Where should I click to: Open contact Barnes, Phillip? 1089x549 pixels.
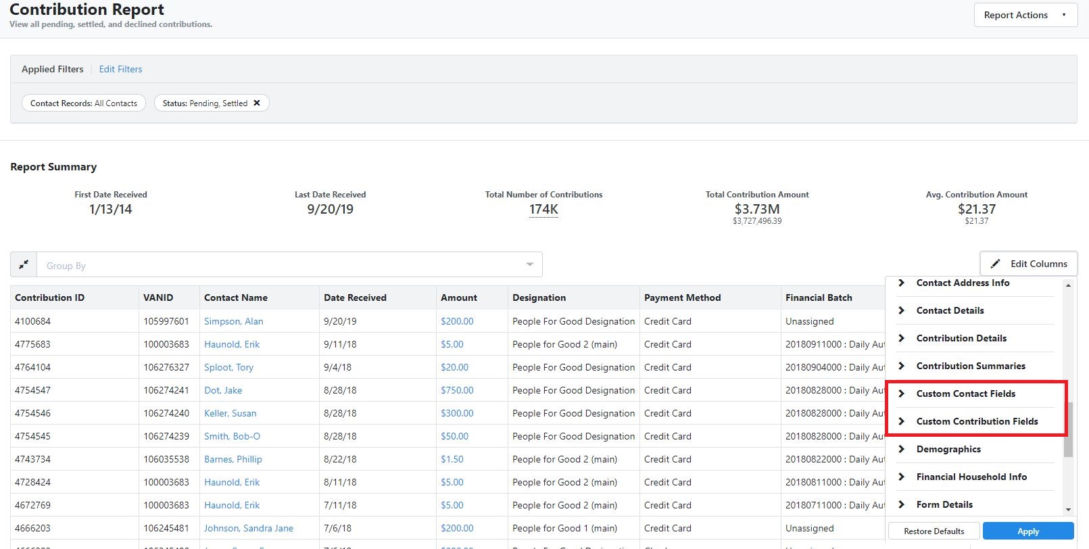(233, 459)
